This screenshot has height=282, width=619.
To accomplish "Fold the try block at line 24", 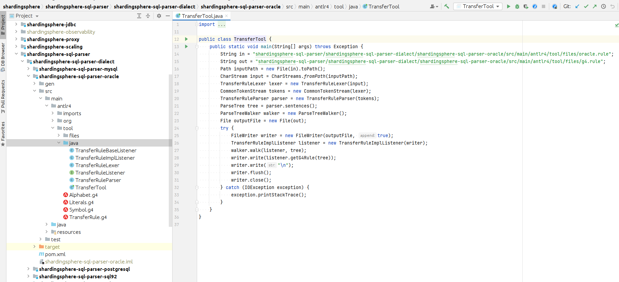I will tap(197, 128).
